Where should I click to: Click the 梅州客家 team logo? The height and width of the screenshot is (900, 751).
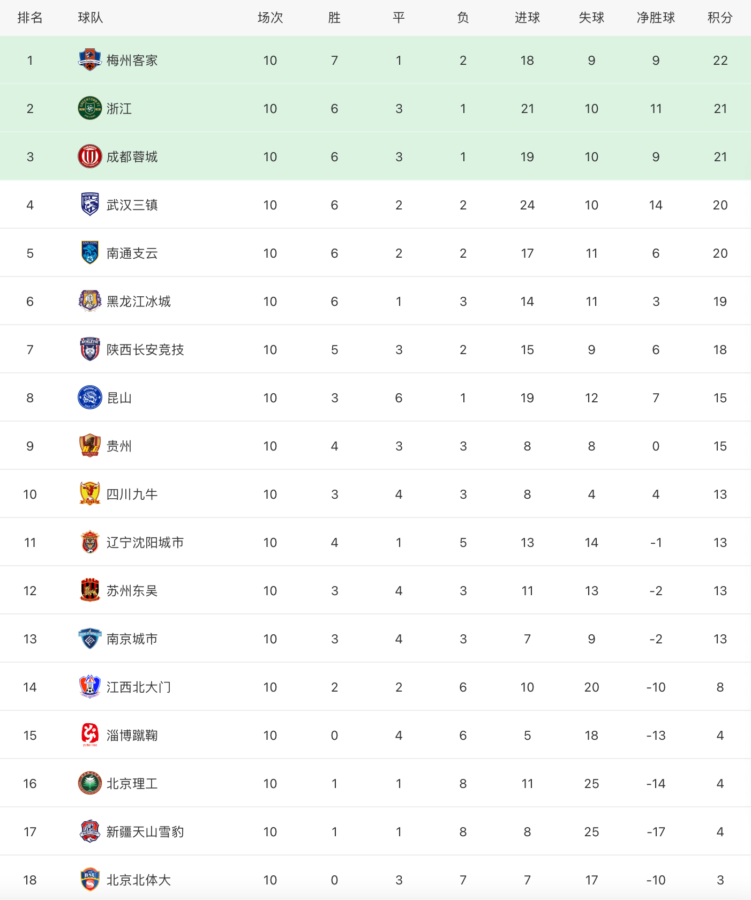click(x=90, y=60)
